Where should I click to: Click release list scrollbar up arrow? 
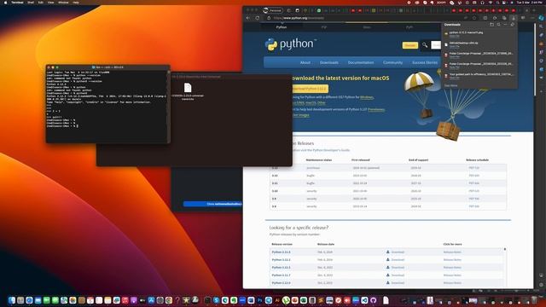coord(505,249)
